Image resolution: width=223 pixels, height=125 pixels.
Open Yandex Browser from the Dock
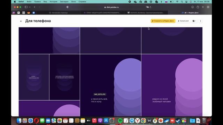(x=138, y=120)
